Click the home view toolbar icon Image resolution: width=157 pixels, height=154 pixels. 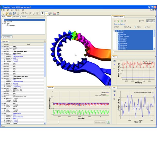coord(58,13)
